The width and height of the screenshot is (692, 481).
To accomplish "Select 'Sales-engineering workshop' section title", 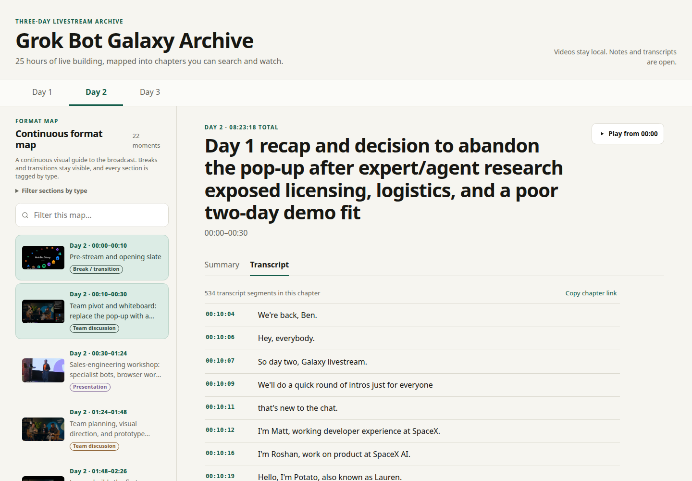I will click(x=115, y=369).
